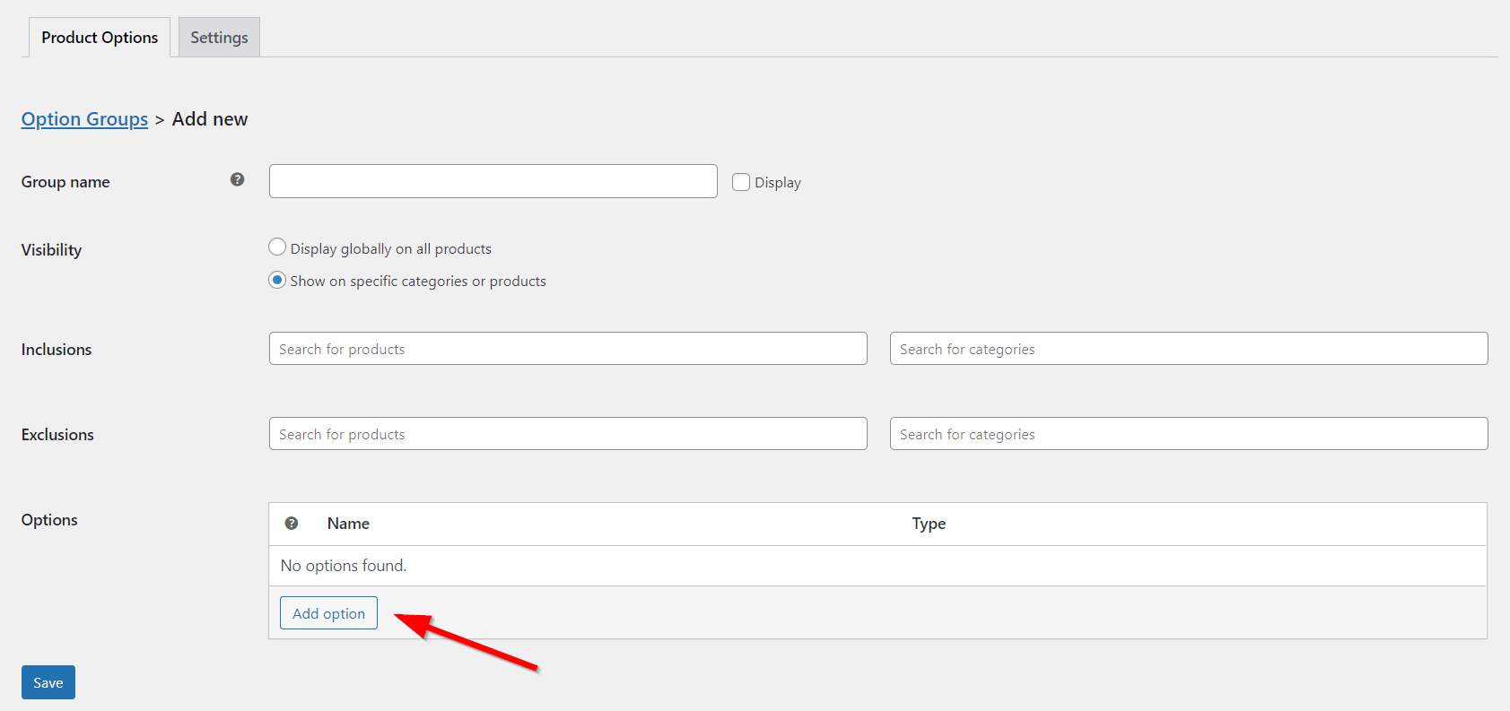The image size is (1510, 711).
Task: Enable the Display checkbox
Action: [x=741, y=182]
